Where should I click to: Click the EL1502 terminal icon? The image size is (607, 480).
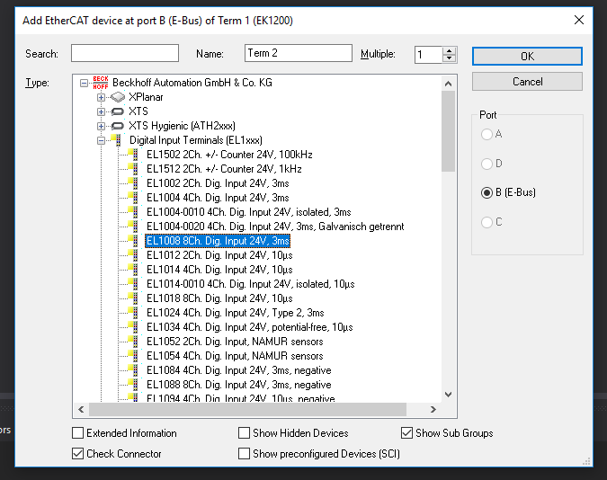coord(133,154)
